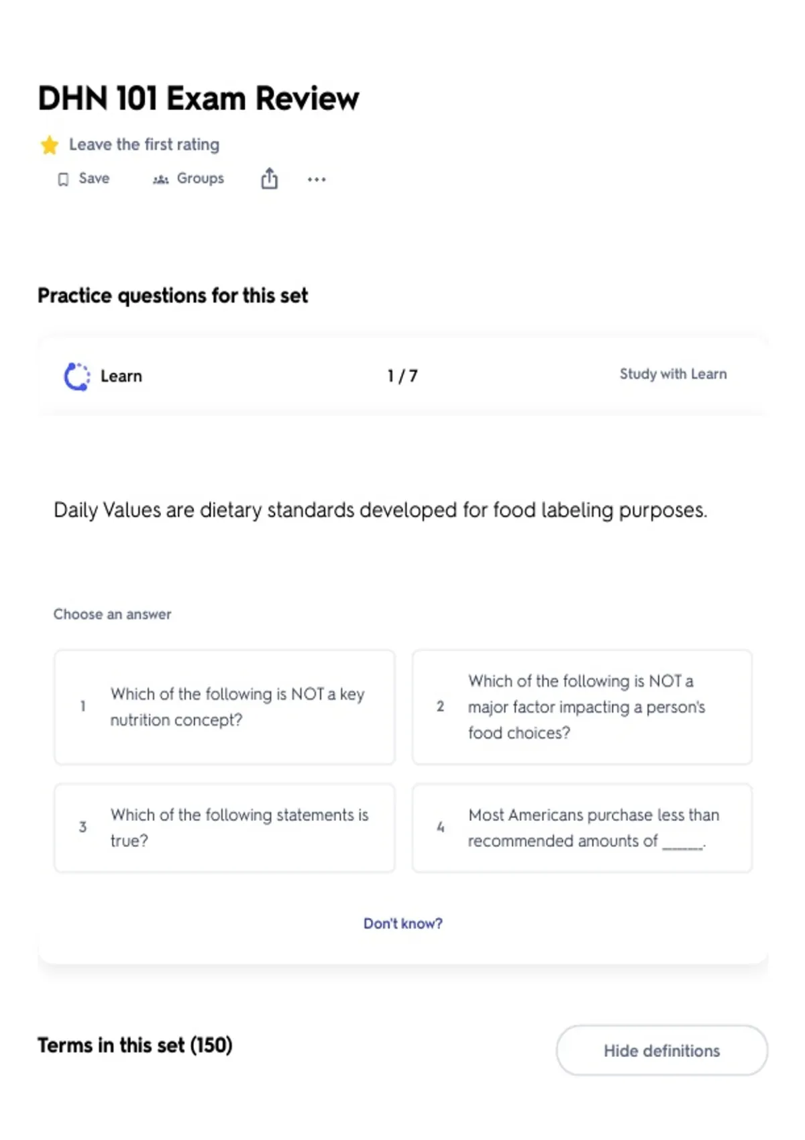805x1140 pixels.
Task: Click the DHN 101 Exam Review title
Action: pyautogui.click(x=199, y=99)
